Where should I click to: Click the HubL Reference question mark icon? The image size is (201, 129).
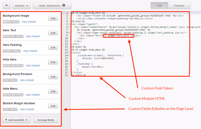coord(64,5)
